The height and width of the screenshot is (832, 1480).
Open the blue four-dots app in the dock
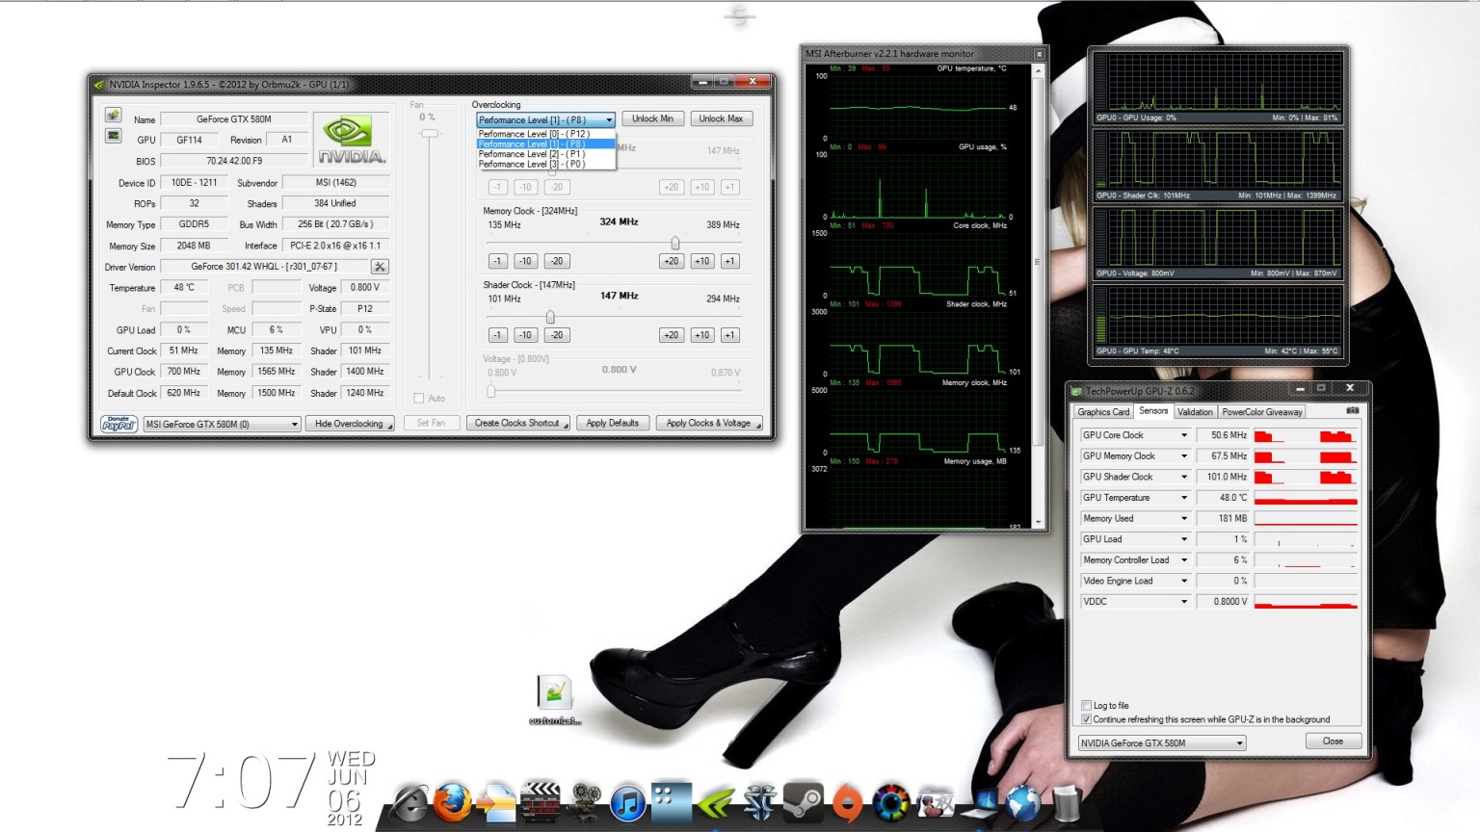coord(672,801)
